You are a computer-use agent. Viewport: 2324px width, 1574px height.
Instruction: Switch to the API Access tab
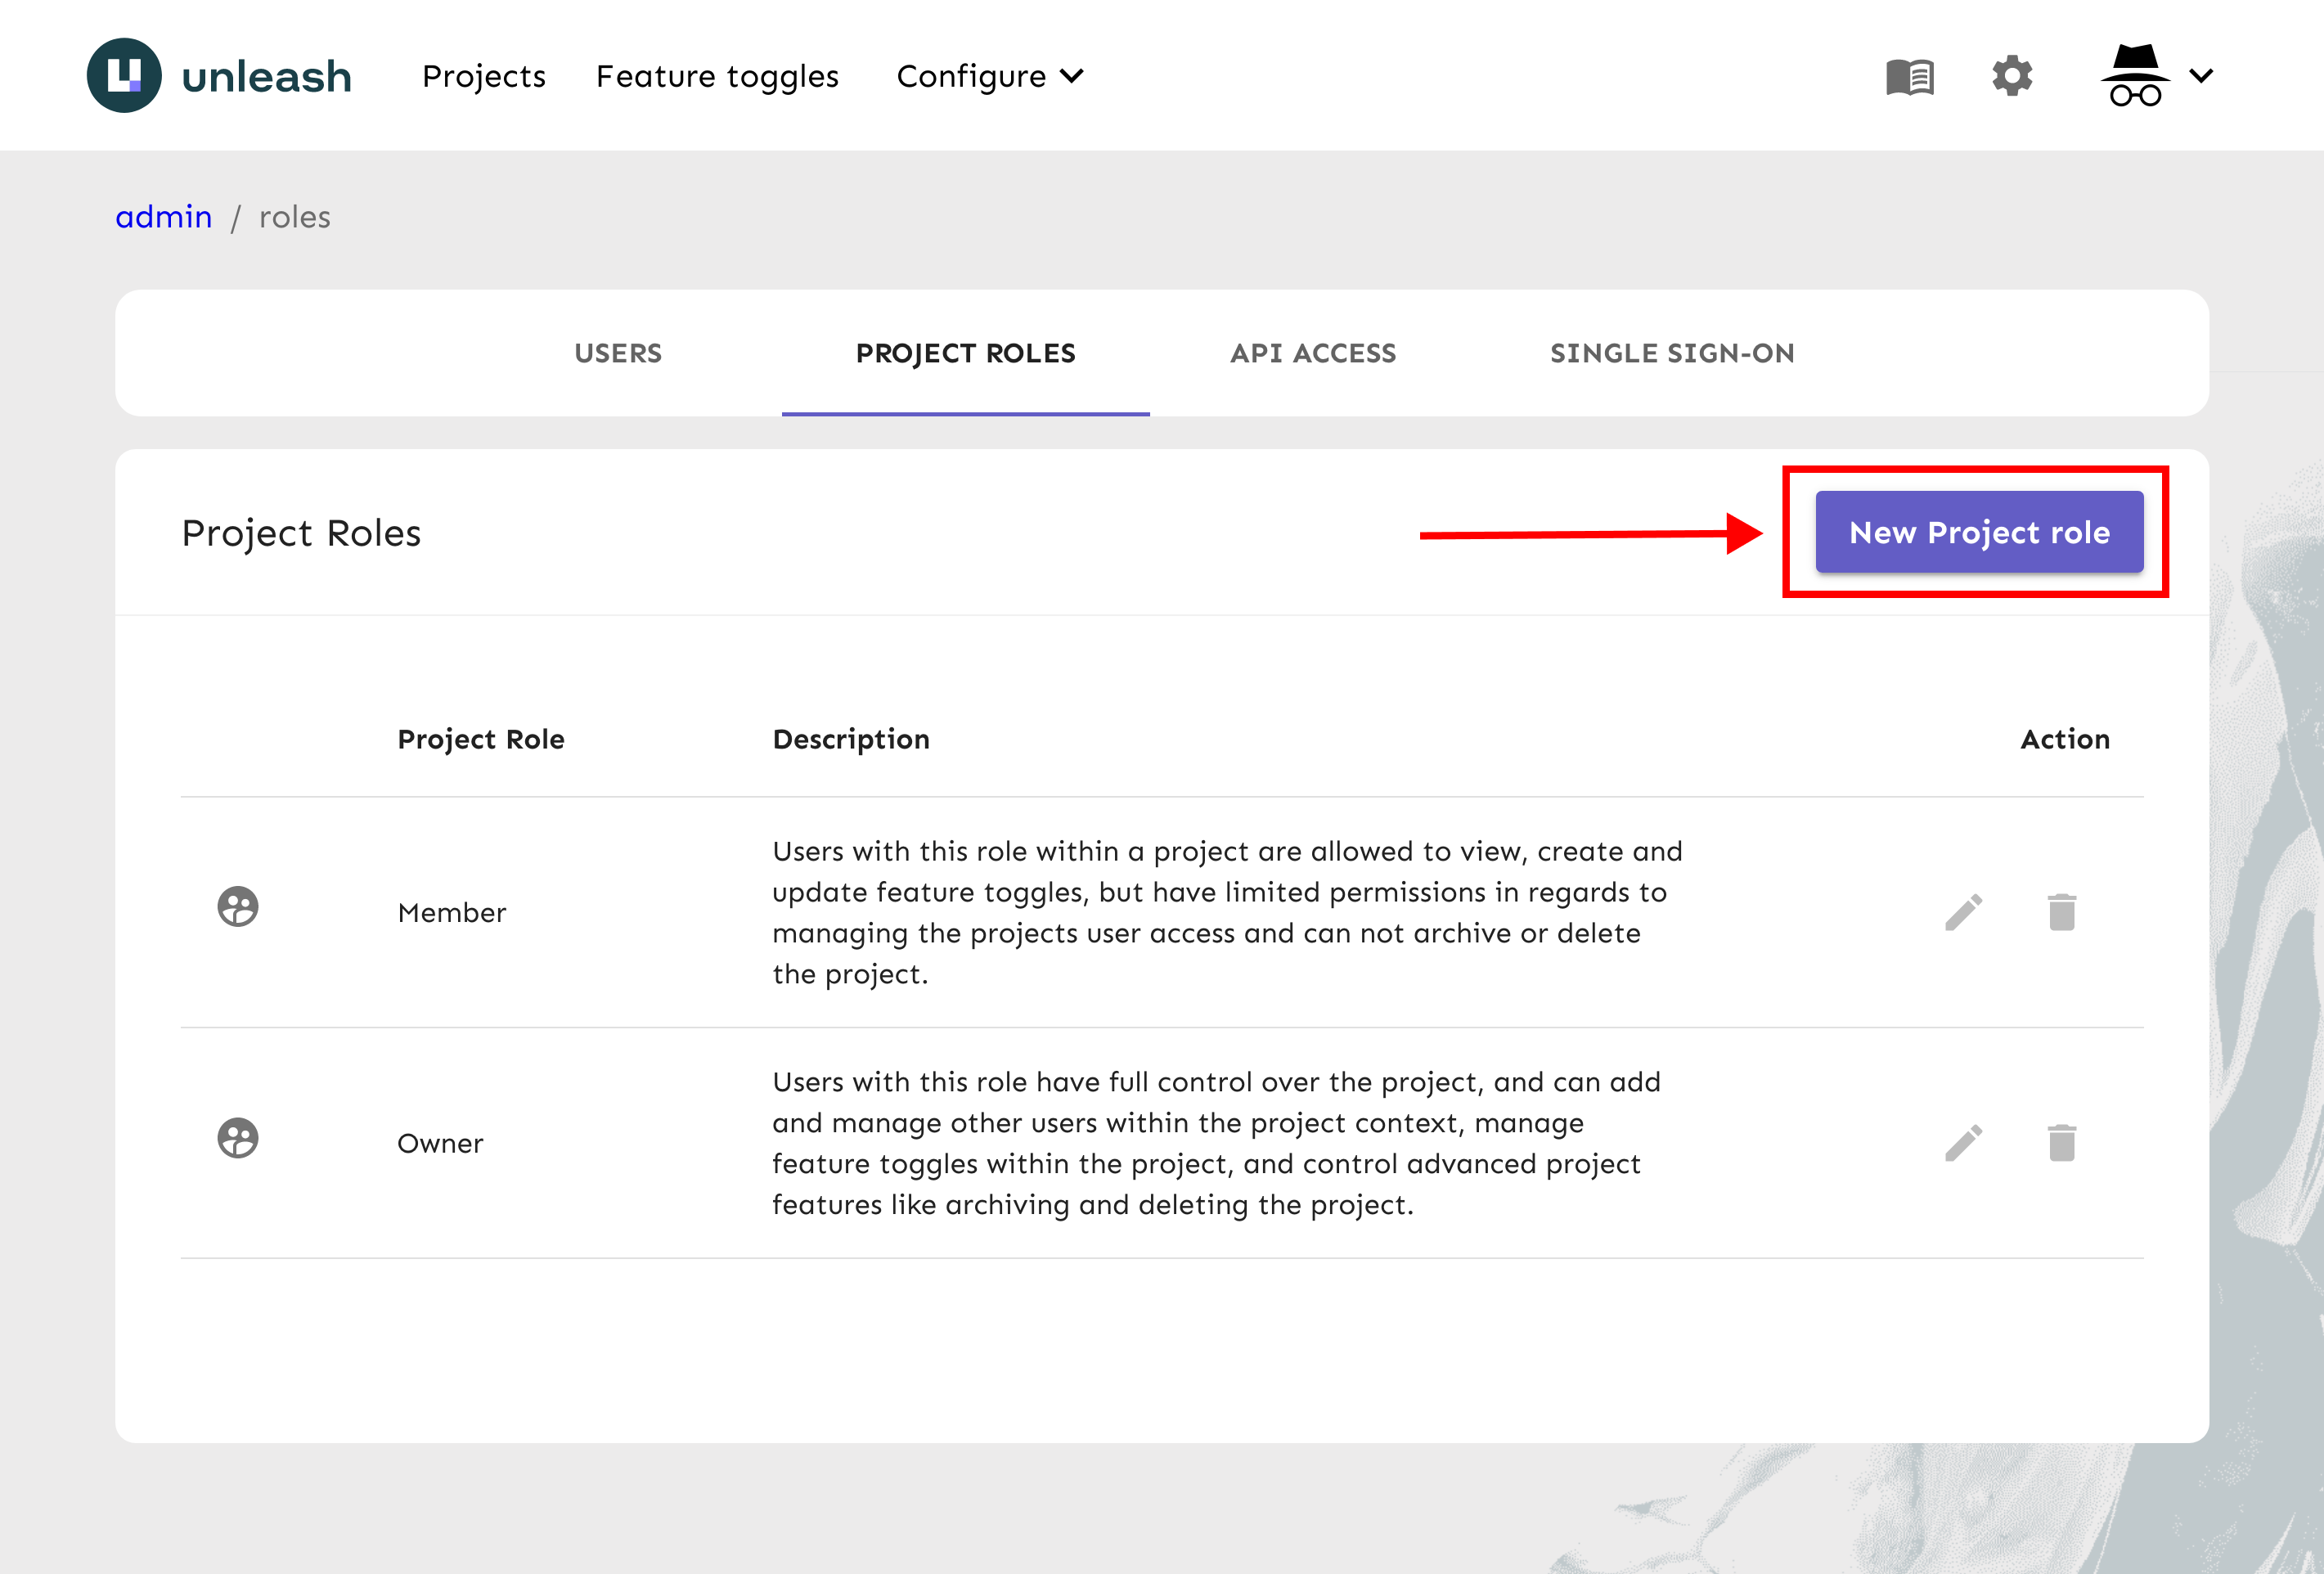[x=1312, y=353]
